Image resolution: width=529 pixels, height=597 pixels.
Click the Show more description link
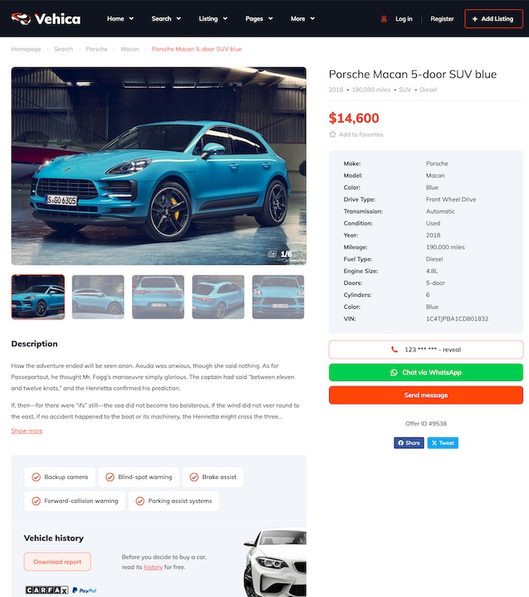tap(26, 431)
